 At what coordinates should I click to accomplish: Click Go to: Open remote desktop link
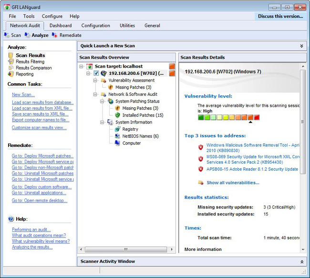(x=40, y=200)
